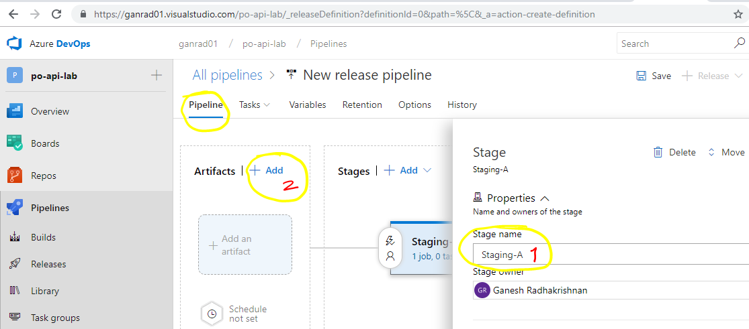Click the pre-deployment approvers person icon

pos(390,257)
